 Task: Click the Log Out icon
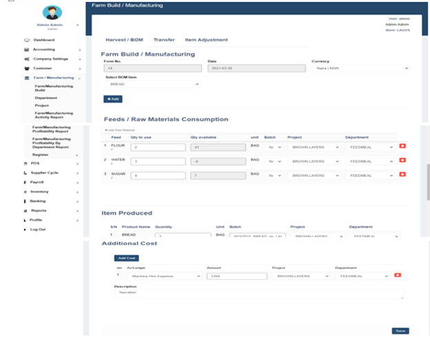pos(25,230)
